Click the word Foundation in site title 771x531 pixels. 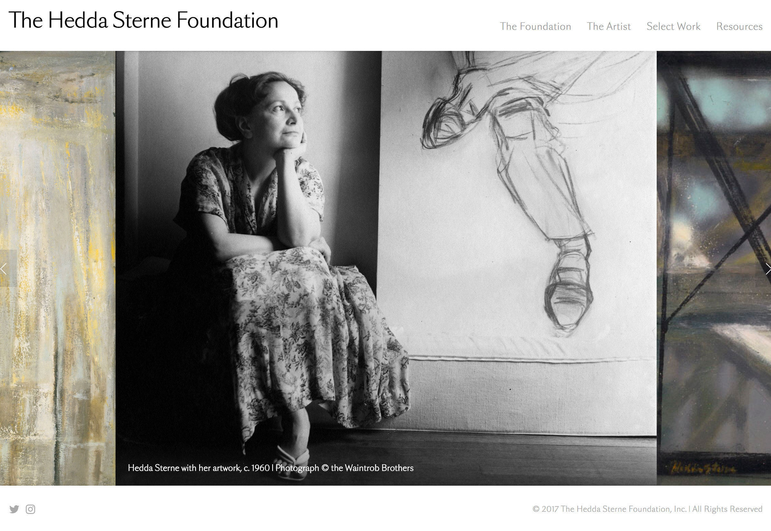pyautogui.click(x=227, y=20)
